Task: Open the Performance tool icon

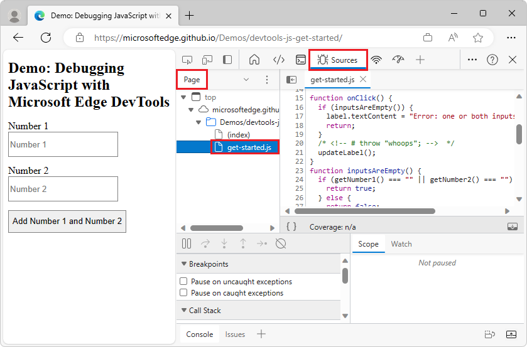Action: [398, 60]
